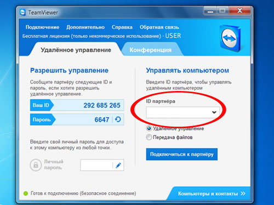The image size is (274, 205).
Task: Select the Удалённое управление radio option
Action: (x=149, y=128)
